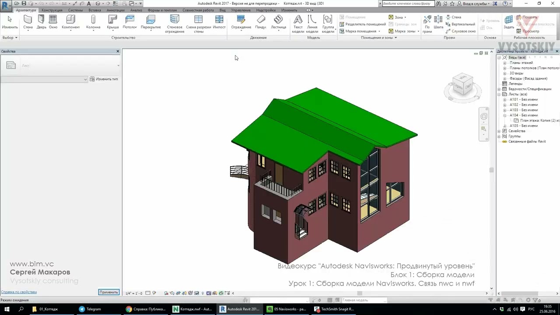Choose the Компонент tool
Screen dimensions: 560x315
(70, 22)
